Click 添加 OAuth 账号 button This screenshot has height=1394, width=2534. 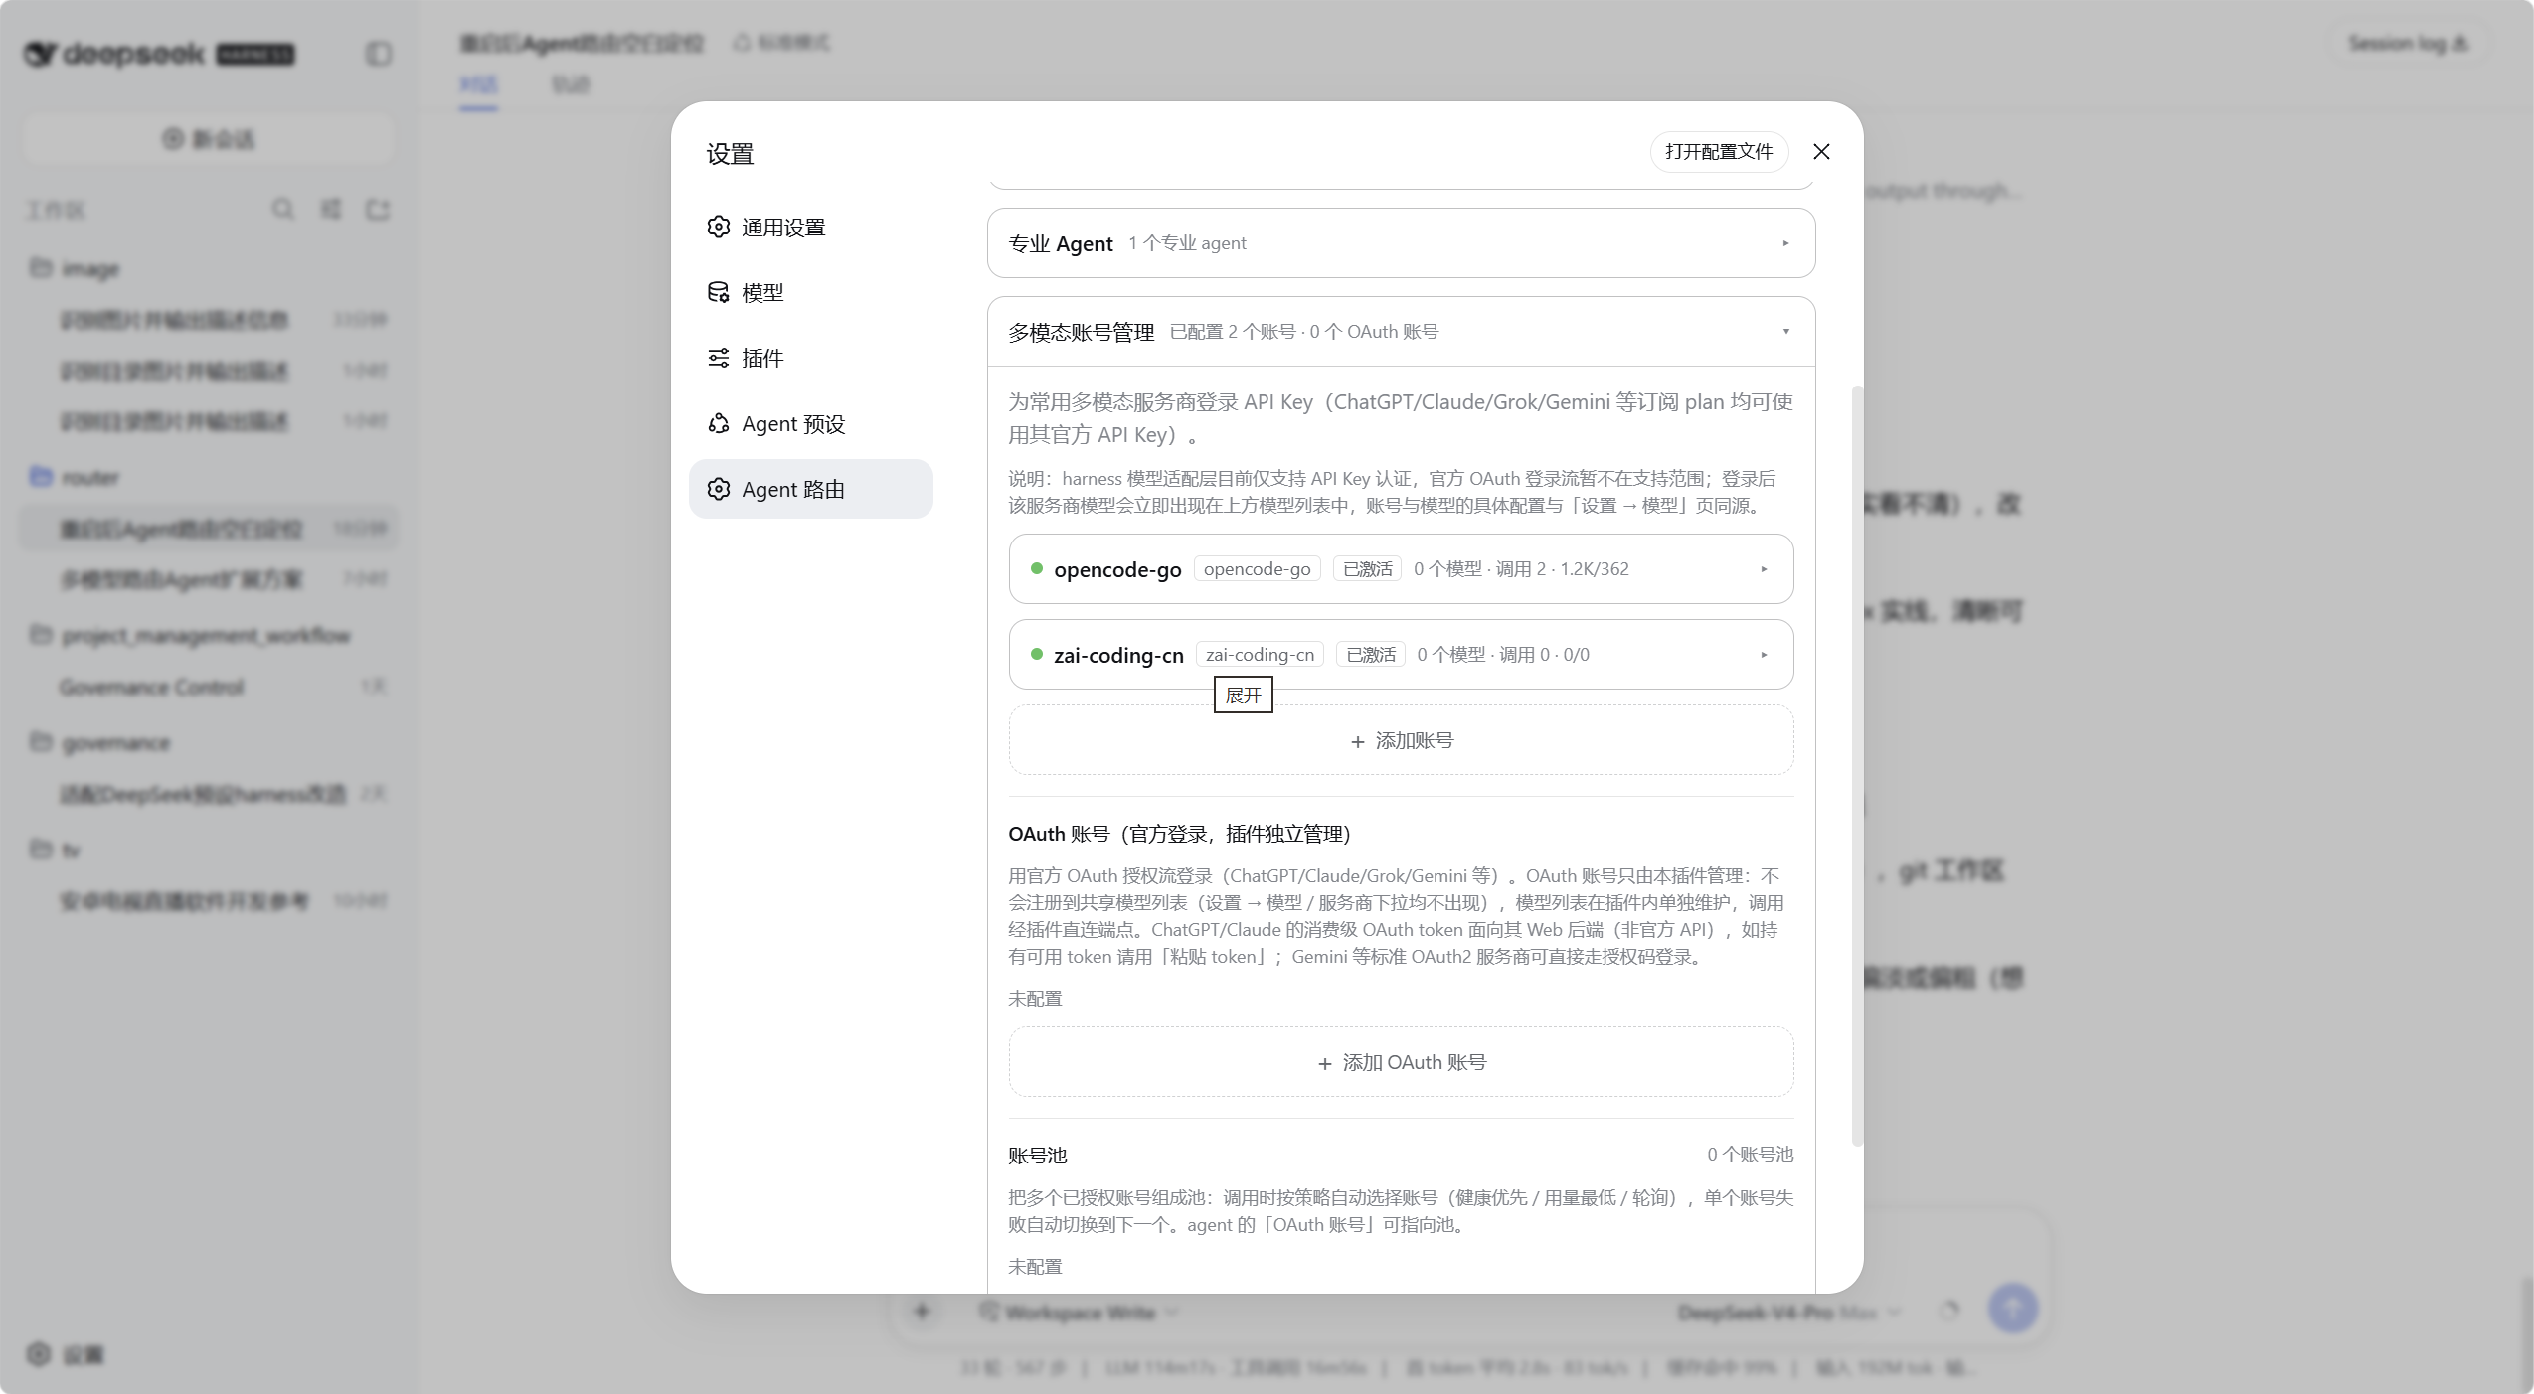point(1401,1063)
